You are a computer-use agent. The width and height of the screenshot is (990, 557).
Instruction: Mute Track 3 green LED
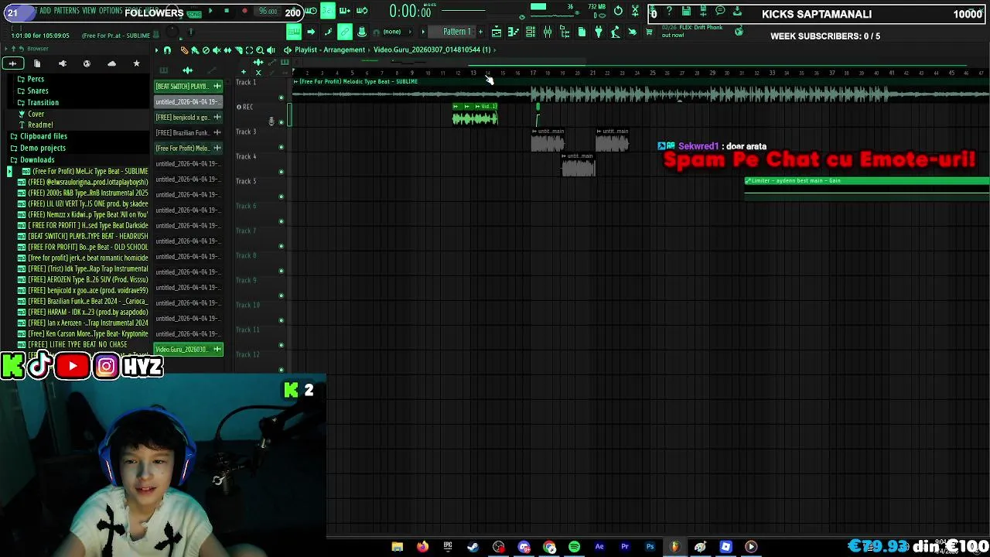tap(282, 146)
